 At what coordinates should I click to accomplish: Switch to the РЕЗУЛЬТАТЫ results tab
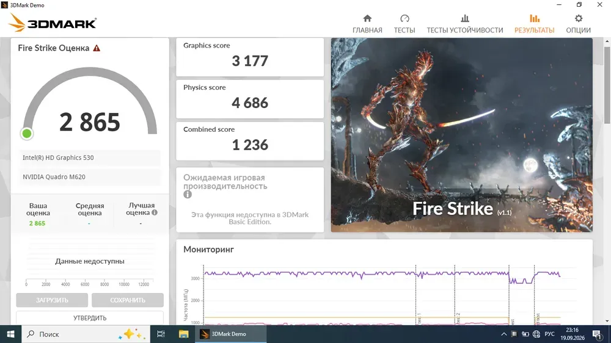point(534,24)
